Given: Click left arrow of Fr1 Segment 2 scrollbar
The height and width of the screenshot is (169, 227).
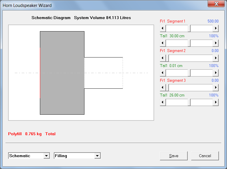Looking at the screenshot, I should coord(163,58).
